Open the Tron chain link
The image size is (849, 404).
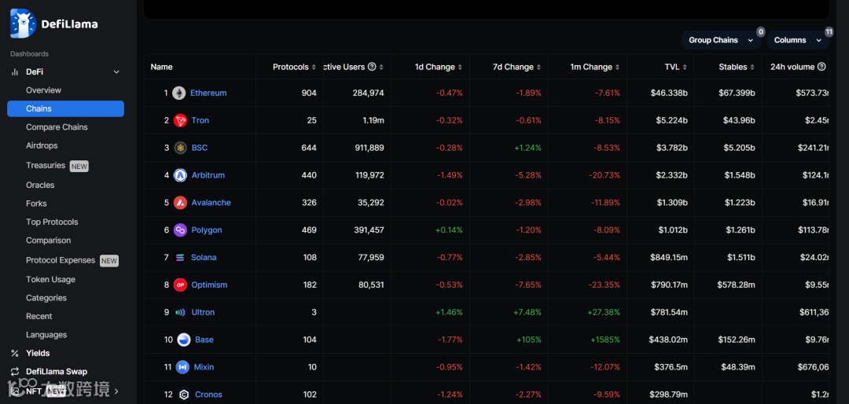click(200, 120)
